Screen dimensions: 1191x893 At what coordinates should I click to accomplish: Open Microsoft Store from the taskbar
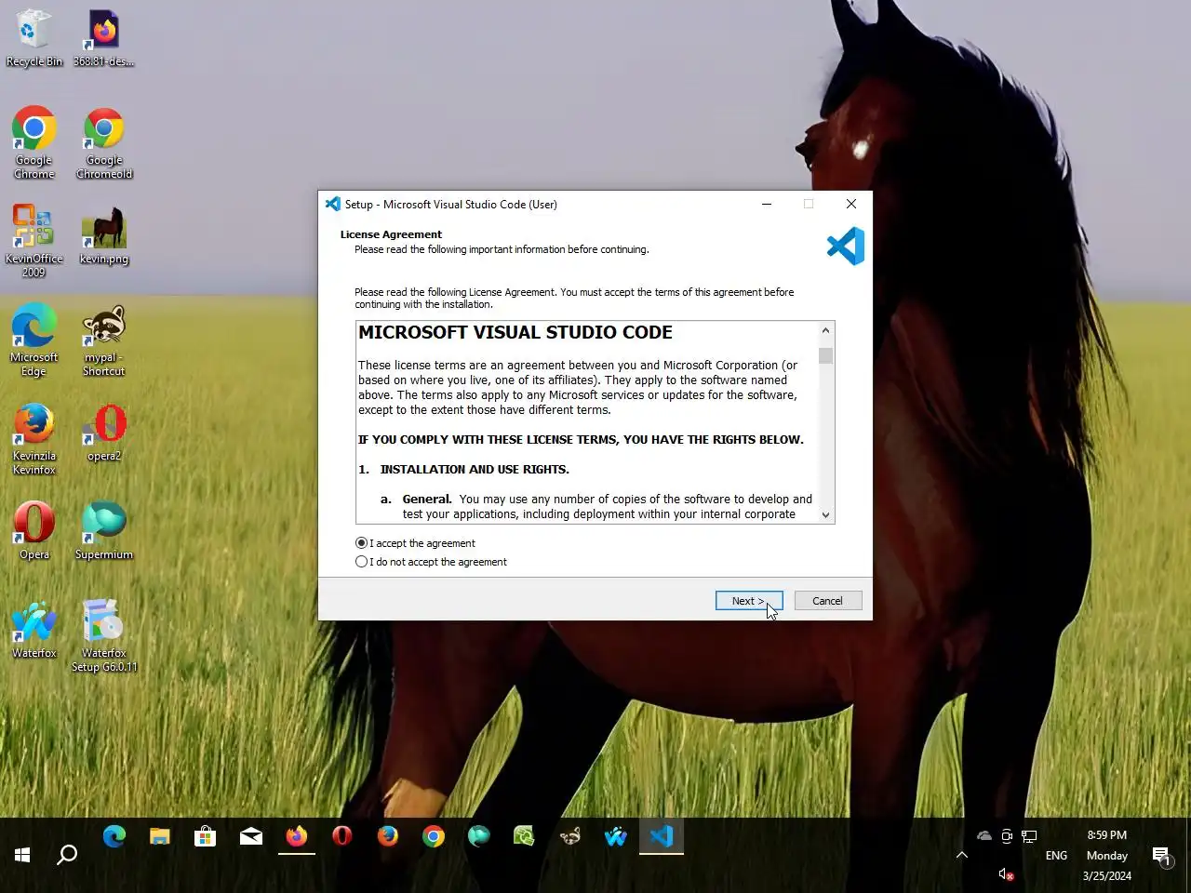(x=206, y=836)
